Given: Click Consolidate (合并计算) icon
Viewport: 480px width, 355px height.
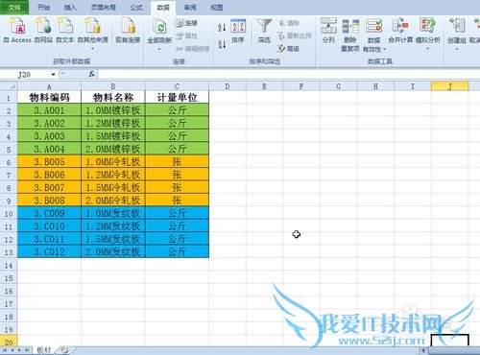Looking at the screenshot, I should [x=400, y=31].
